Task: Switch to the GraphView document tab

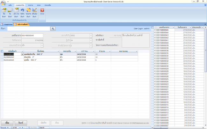Action: (7, 24)
